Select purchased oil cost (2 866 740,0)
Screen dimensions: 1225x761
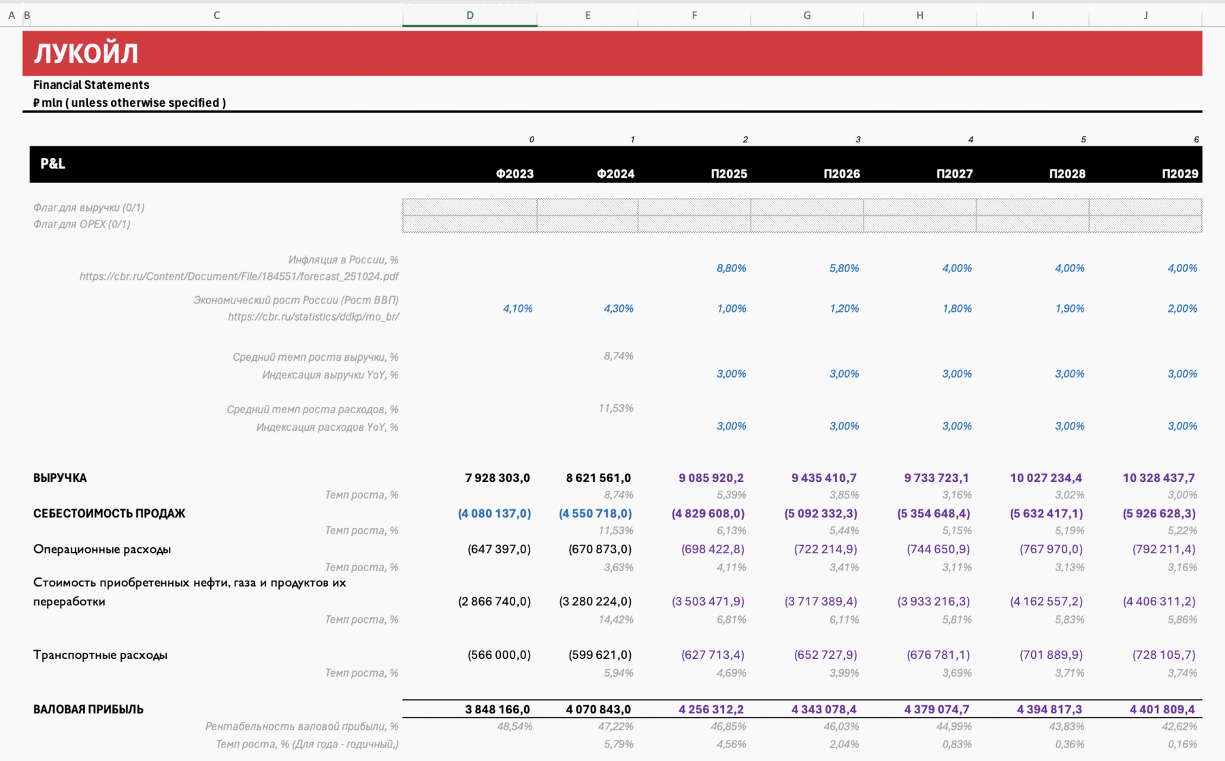coord(494,601)
